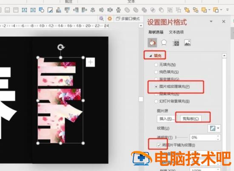
Task: Click the first greyed merge shapes (union) icon
Action: coord(127,10)
